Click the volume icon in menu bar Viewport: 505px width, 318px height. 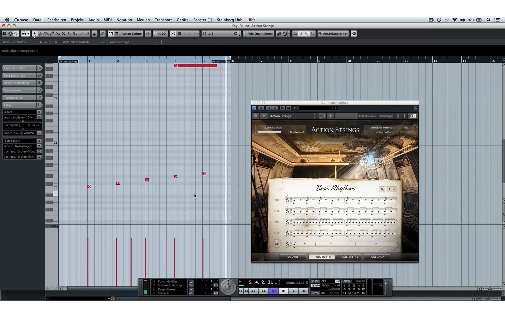pos(462,20)
